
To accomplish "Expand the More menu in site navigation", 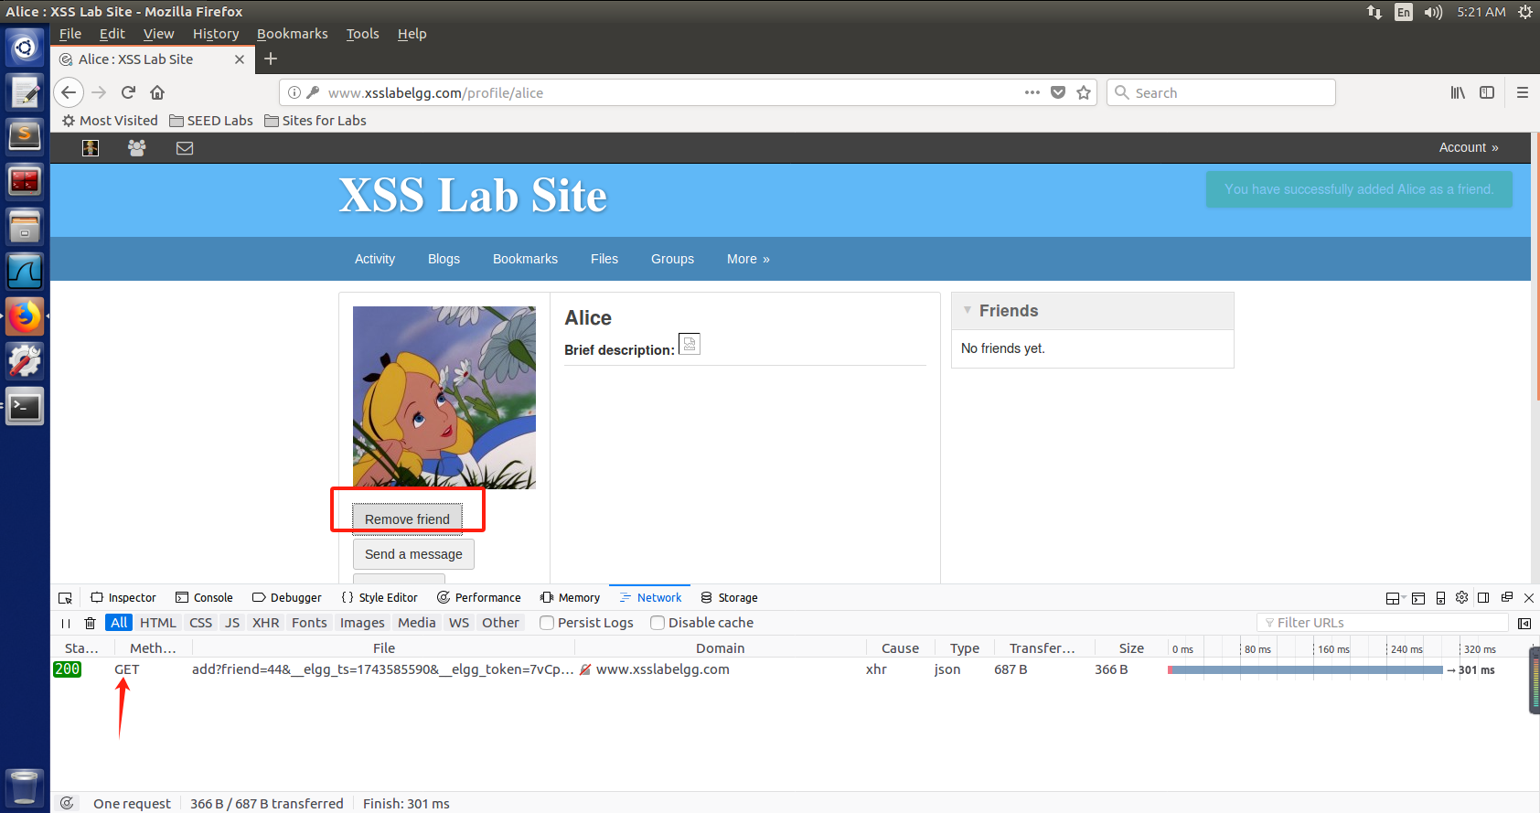I will click(x=748, y=259).
